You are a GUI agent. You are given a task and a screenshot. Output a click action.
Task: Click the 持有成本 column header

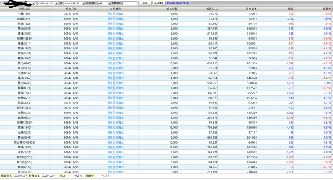coord(238,9)
